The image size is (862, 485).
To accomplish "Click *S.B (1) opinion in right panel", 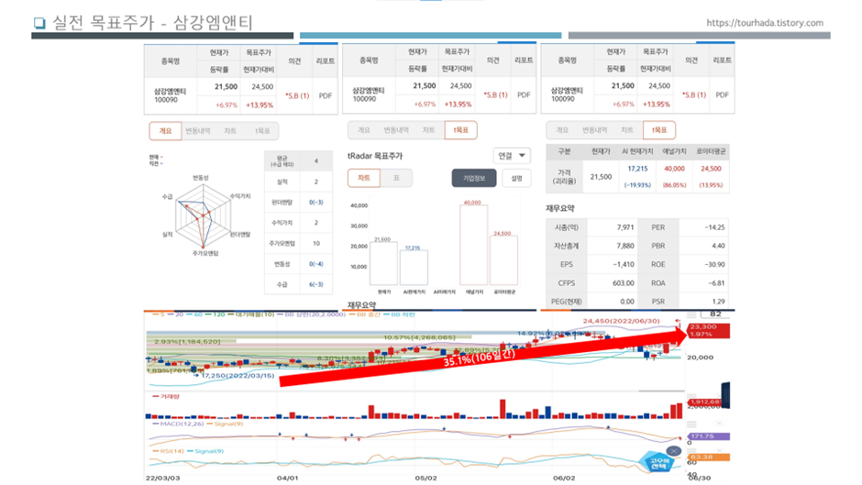I will click(694, 95).
